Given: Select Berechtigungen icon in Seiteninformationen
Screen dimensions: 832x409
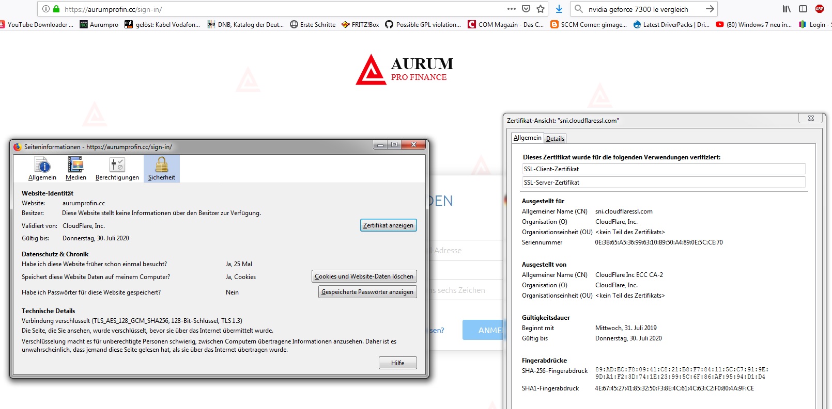Looking at the screenshot, I should [117, 169].
